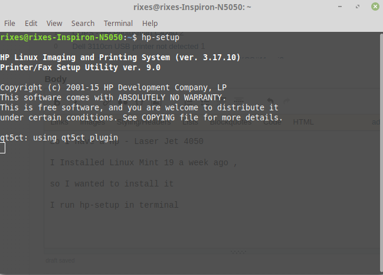383x275 pixels.
Task: Click the line 'This is free software'
Action: [x=139, y=107]
